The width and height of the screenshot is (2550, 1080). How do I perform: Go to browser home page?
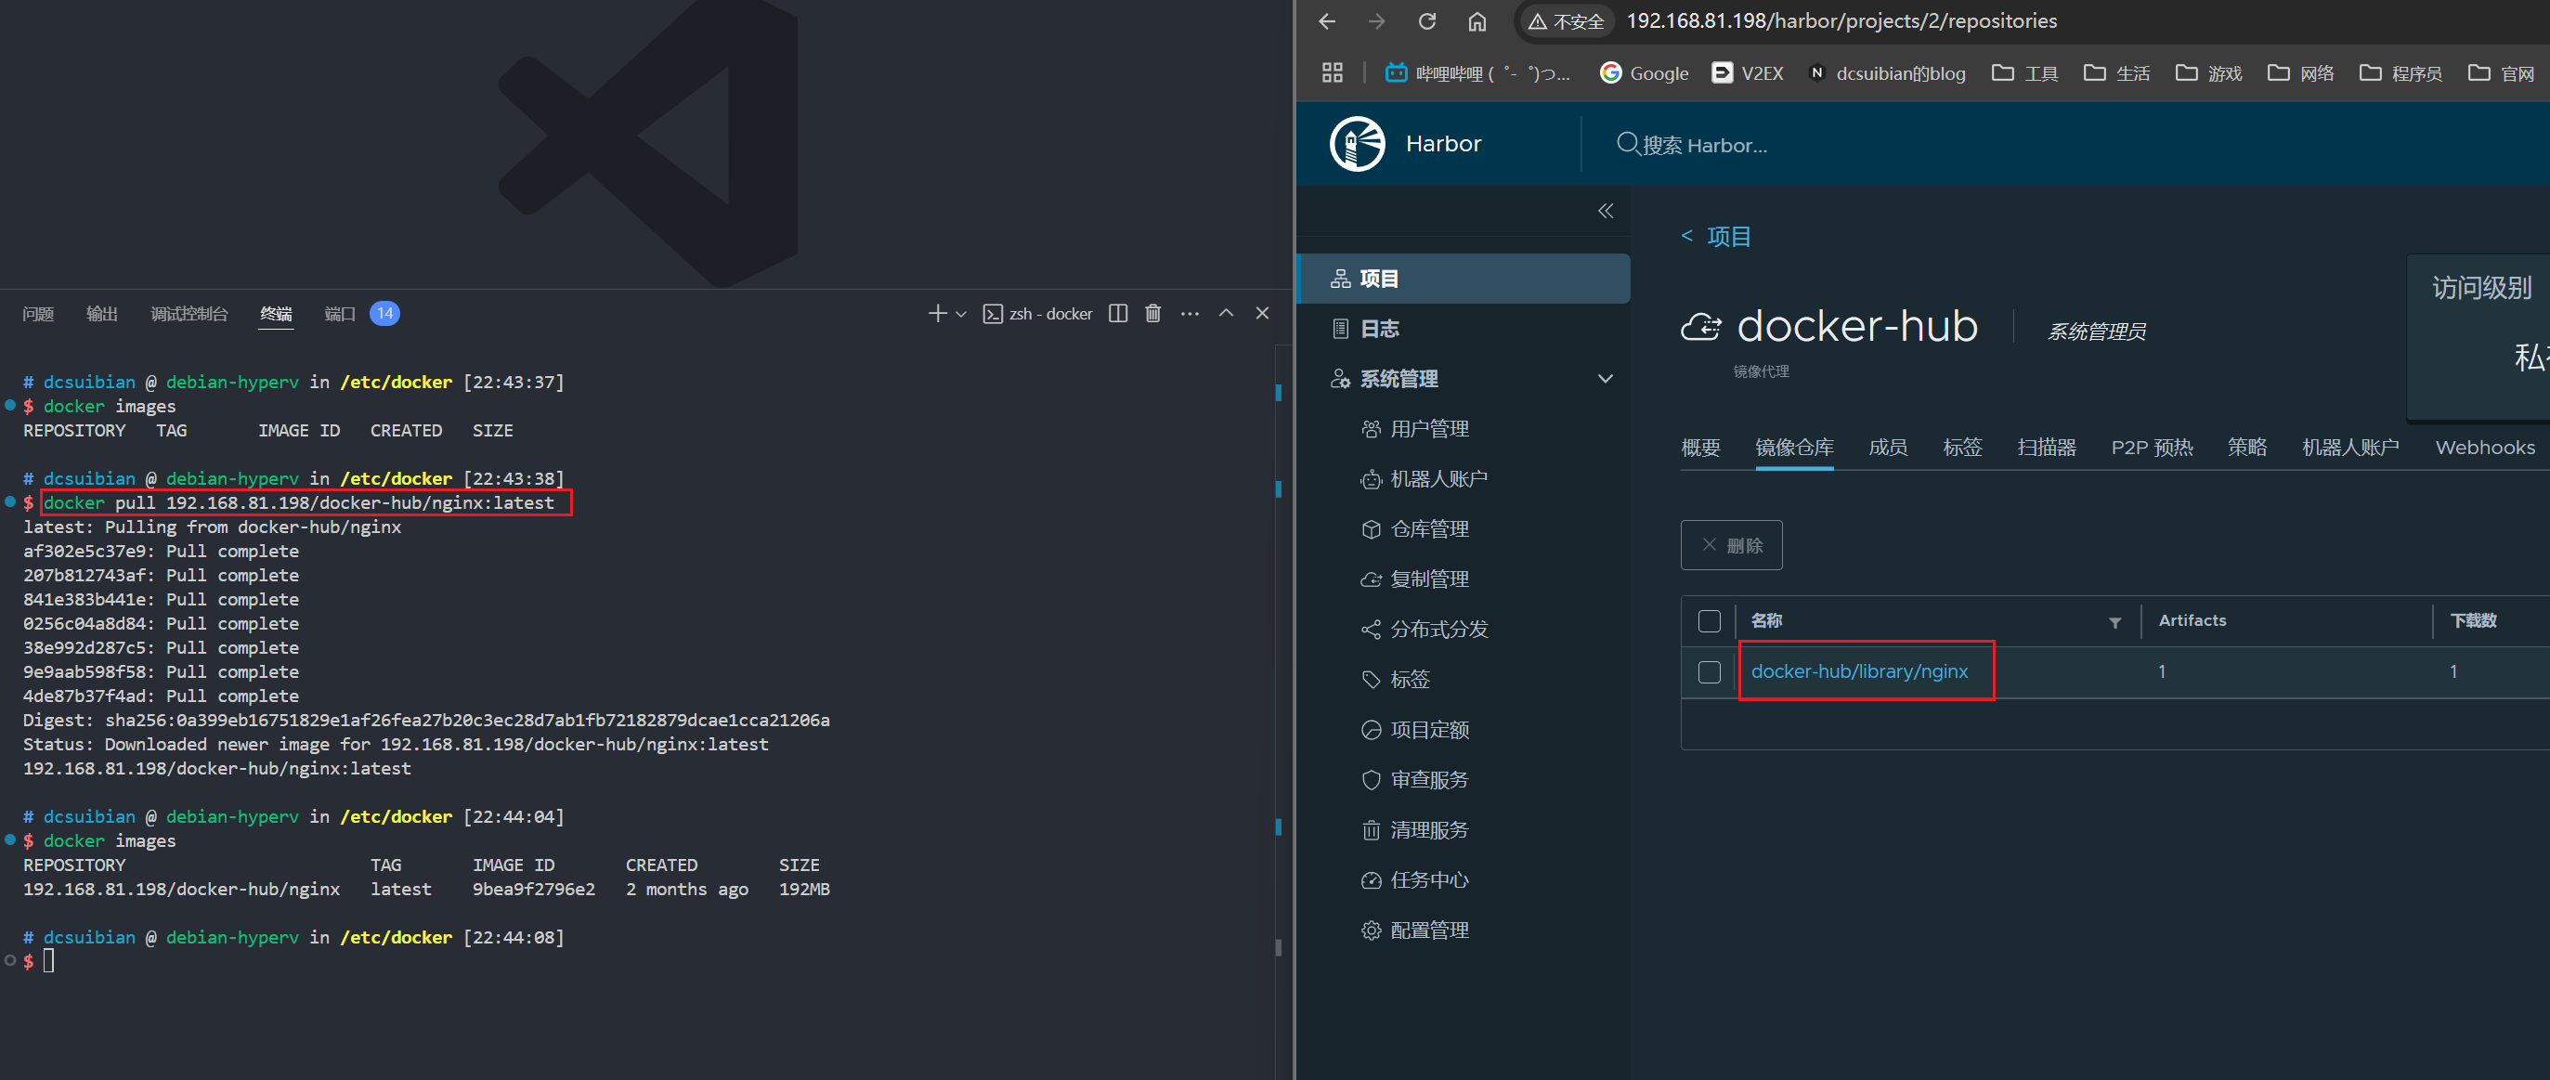[1477, 20]
